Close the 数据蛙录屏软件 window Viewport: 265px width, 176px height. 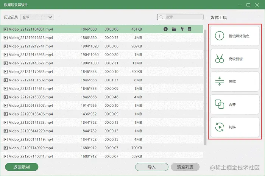coord(257,5)
